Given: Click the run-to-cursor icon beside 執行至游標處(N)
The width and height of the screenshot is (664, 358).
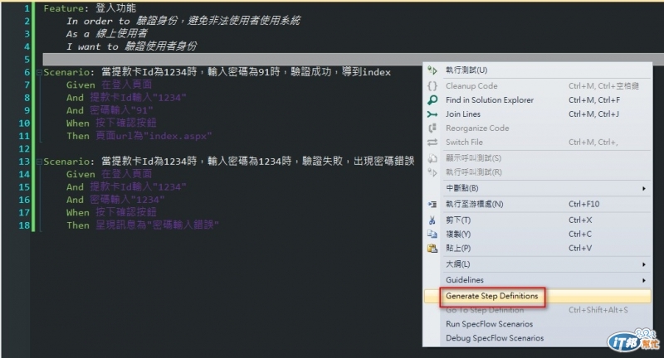Looking at the screenshot, I should point(432,204).
